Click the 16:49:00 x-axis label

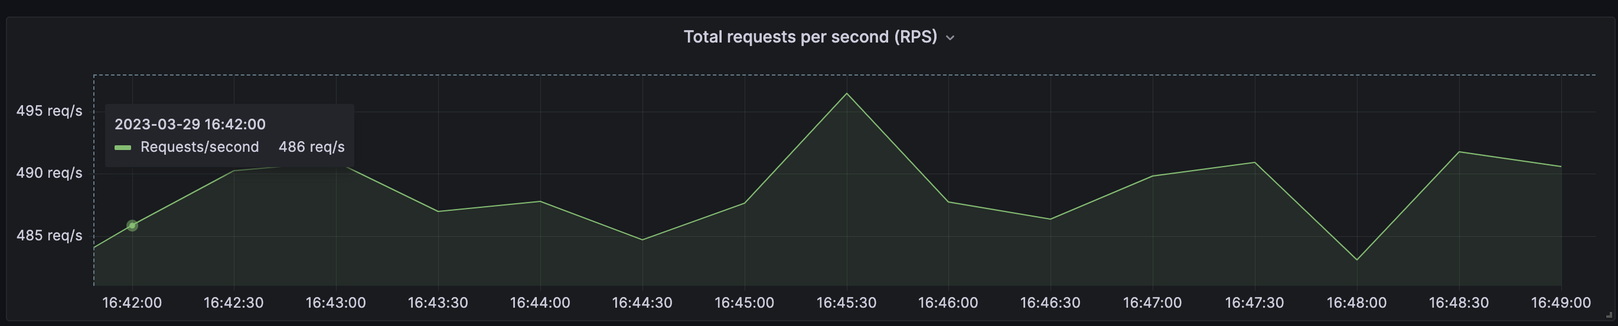click(1560, 303)
